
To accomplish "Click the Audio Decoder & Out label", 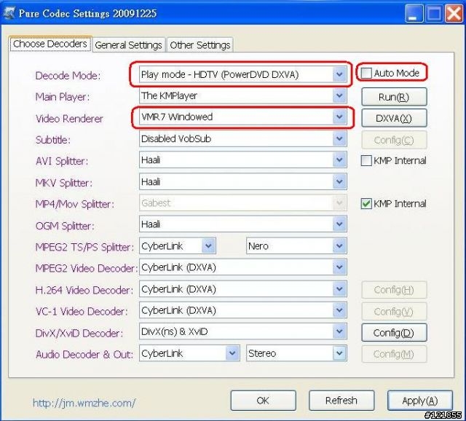I will click(x=84, y=355).
